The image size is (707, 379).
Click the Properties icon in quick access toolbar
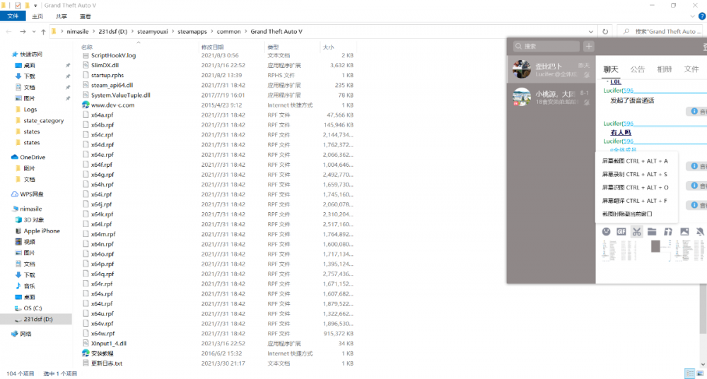pyautogui.click(x=18, y=6)
